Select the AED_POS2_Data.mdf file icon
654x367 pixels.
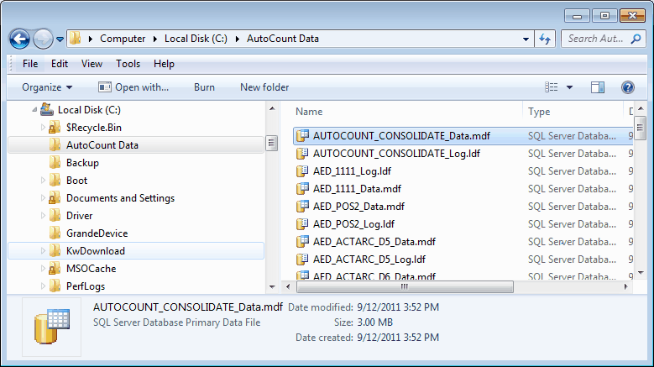click(302, 207)
